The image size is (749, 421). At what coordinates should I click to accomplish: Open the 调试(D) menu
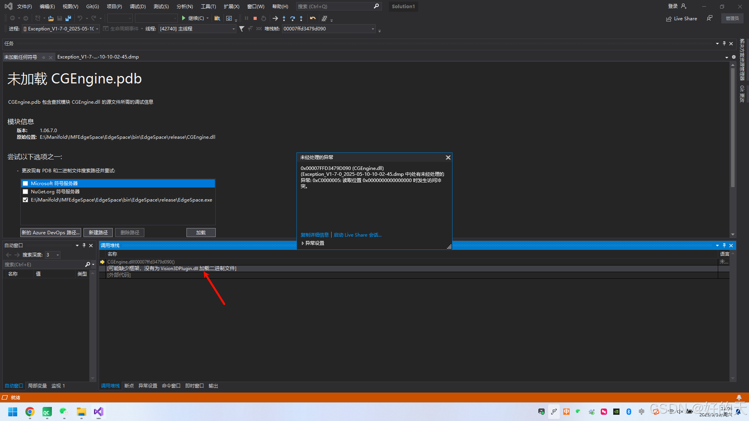138,7
